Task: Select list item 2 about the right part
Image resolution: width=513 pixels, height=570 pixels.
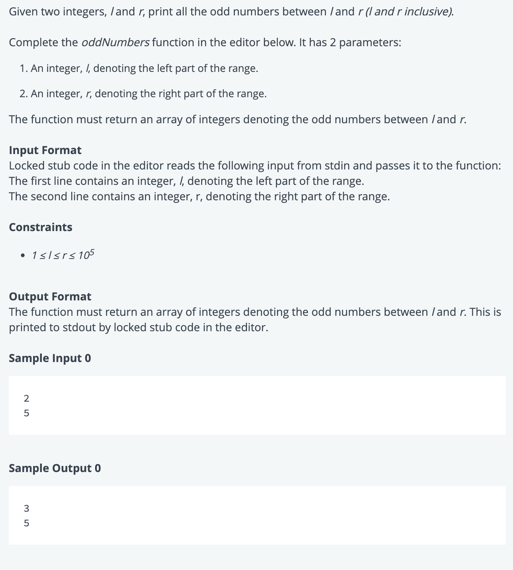Action: pos(148,94)
